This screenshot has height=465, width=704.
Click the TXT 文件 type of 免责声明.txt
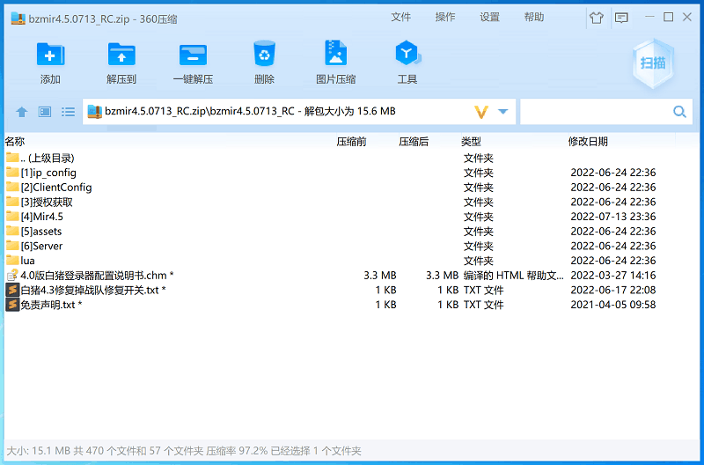(x=483, y=305)
